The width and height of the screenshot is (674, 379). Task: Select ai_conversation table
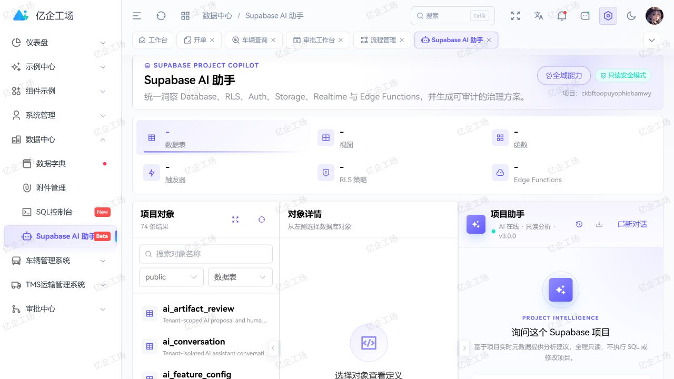[x=206, y=346]
